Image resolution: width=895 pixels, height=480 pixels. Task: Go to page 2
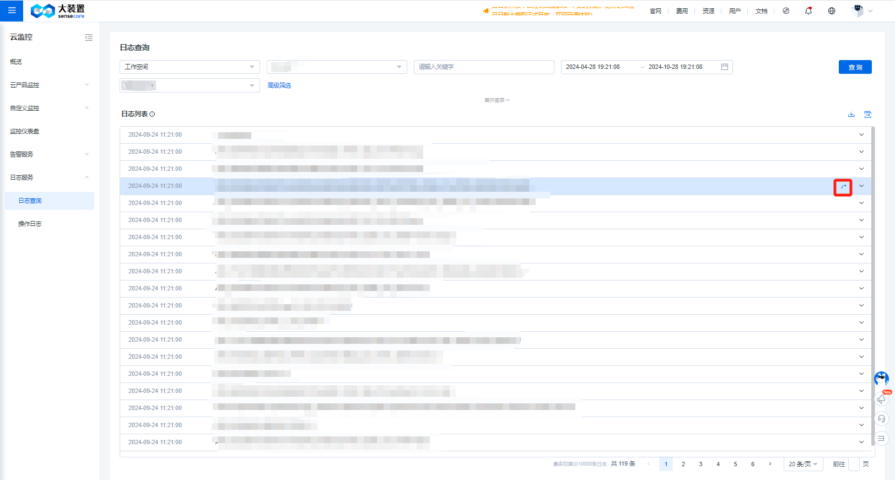click(683, 464)
